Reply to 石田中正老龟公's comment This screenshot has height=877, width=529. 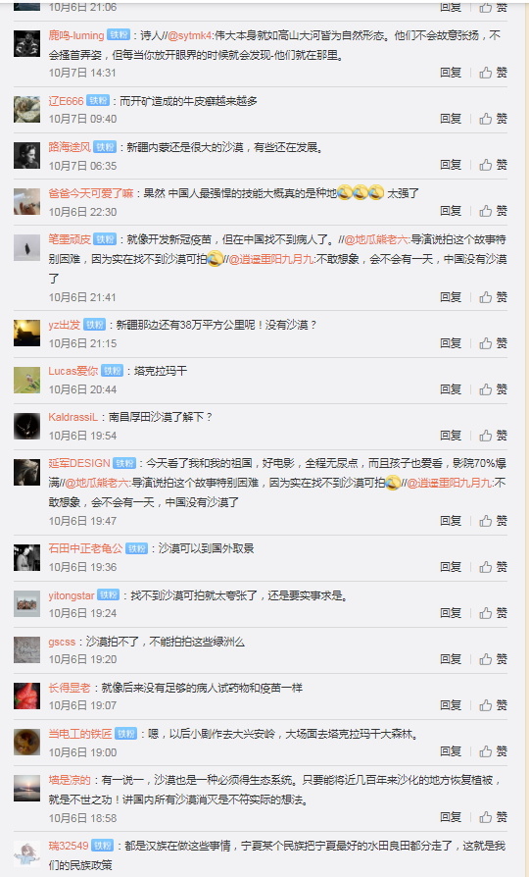tap(451, 567)
